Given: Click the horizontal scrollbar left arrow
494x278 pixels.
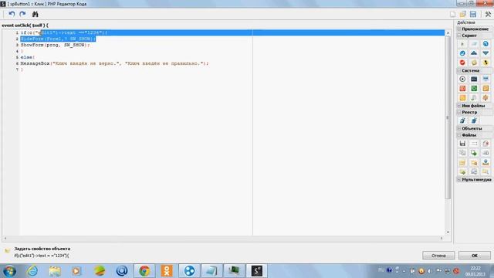Looking at the screenshot, I should [x=5, y=239].
